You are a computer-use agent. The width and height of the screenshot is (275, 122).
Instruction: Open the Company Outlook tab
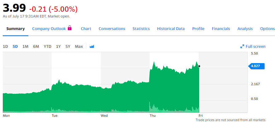49,29
